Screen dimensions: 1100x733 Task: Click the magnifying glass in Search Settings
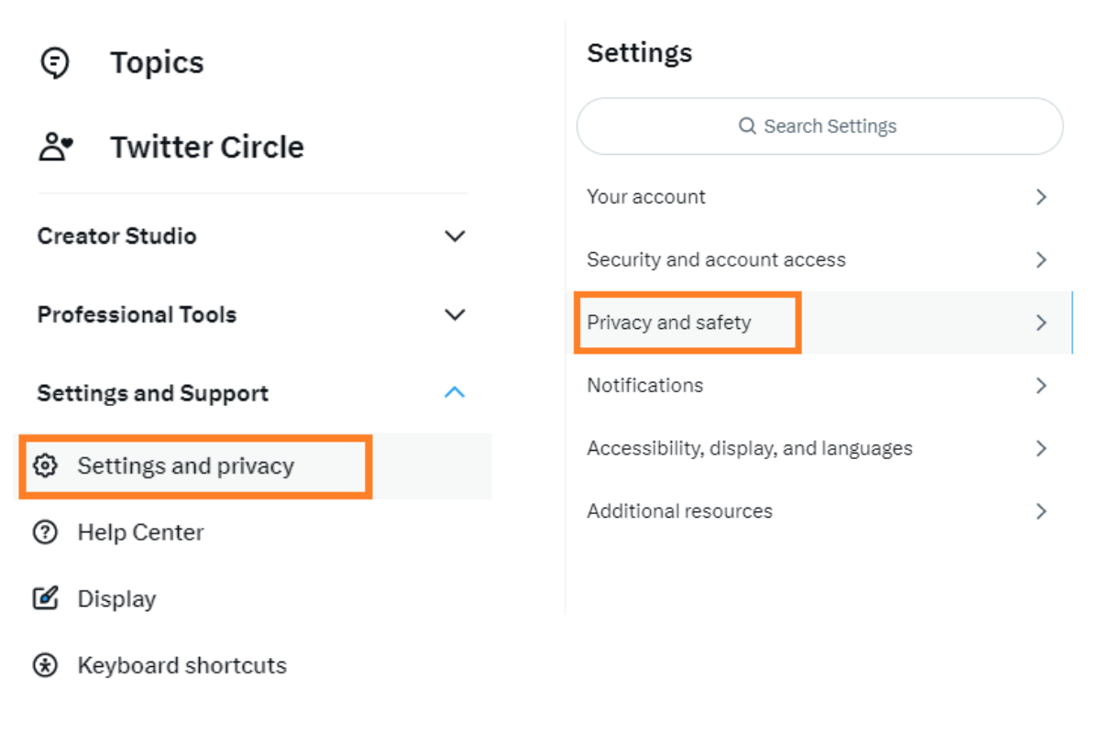(x=747, y=126)
